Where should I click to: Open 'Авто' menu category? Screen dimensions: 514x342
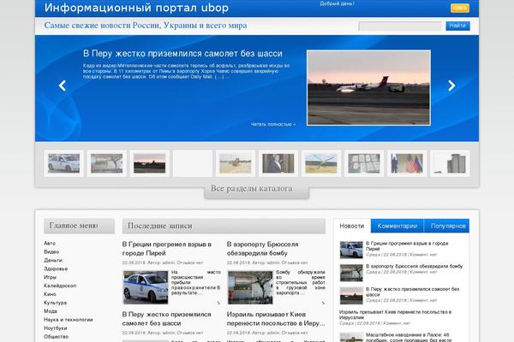click(50, 243)
